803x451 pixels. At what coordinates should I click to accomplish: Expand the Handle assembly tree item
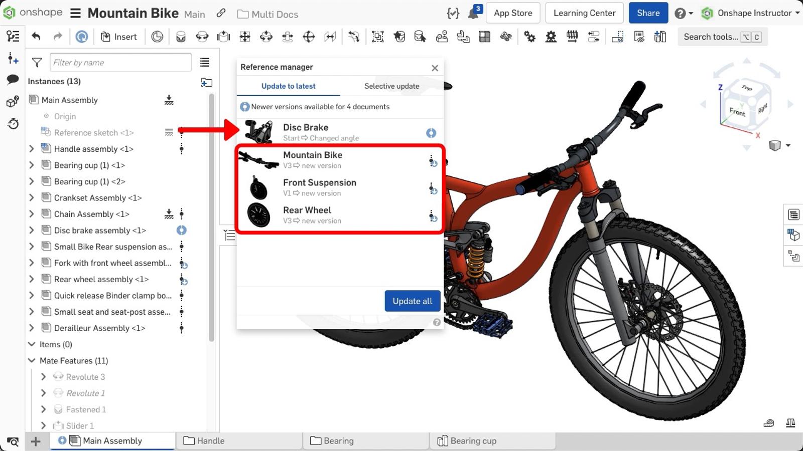(x=32, y=149)
